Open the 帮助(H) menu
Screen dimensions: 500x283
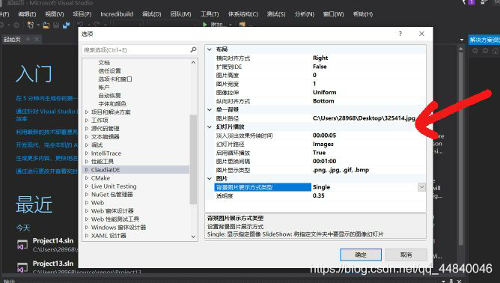click(x=363, y=14)
